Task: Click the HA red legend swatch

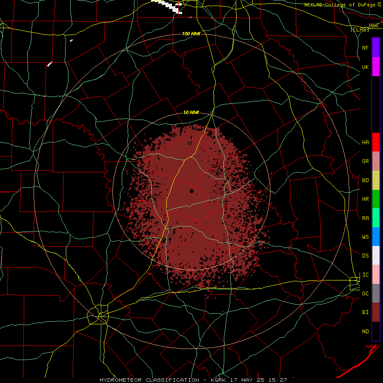Action: [x=376, y=142]
